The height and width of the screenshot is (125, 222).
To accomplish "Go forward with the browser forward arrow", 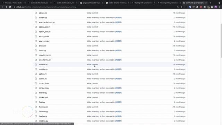I will click(x=6, y=7).
